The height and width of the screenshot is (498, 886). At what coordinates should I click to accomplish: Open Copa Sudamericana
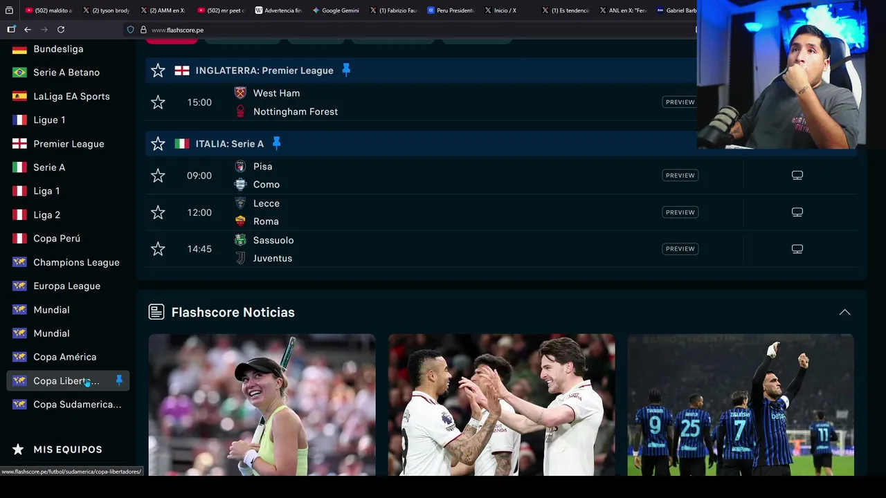point(78,405)
